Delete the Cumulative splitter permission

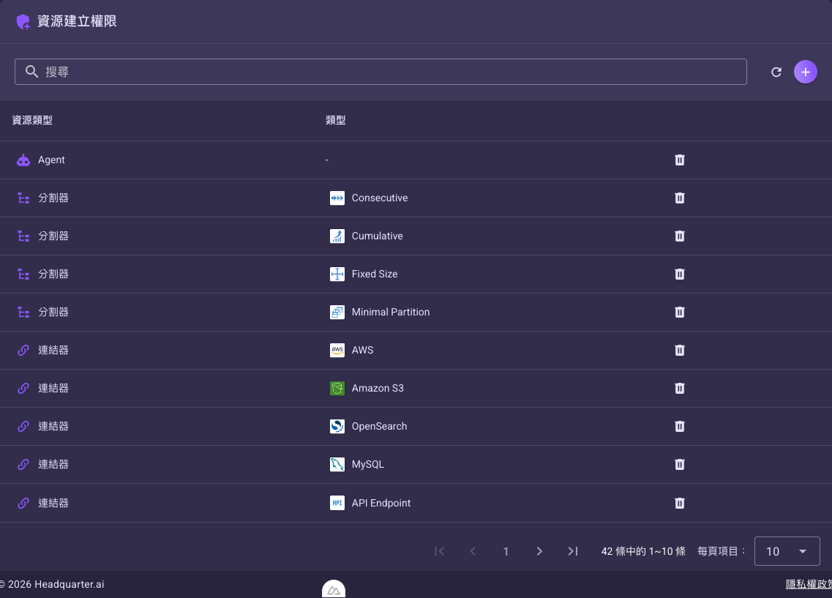[x=679, y=236]
